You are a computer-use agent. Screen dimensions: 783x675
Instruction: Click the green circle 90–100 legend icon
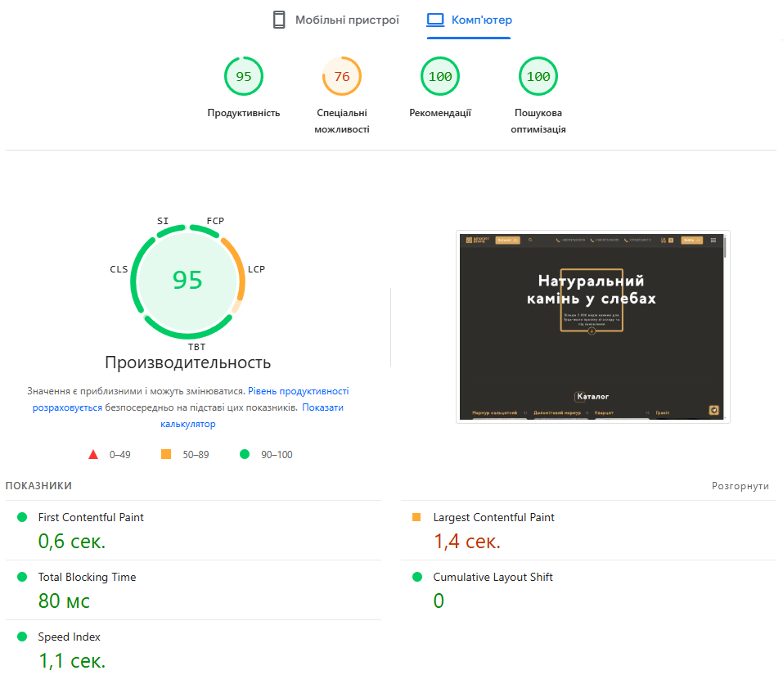(x=245, y=454)
